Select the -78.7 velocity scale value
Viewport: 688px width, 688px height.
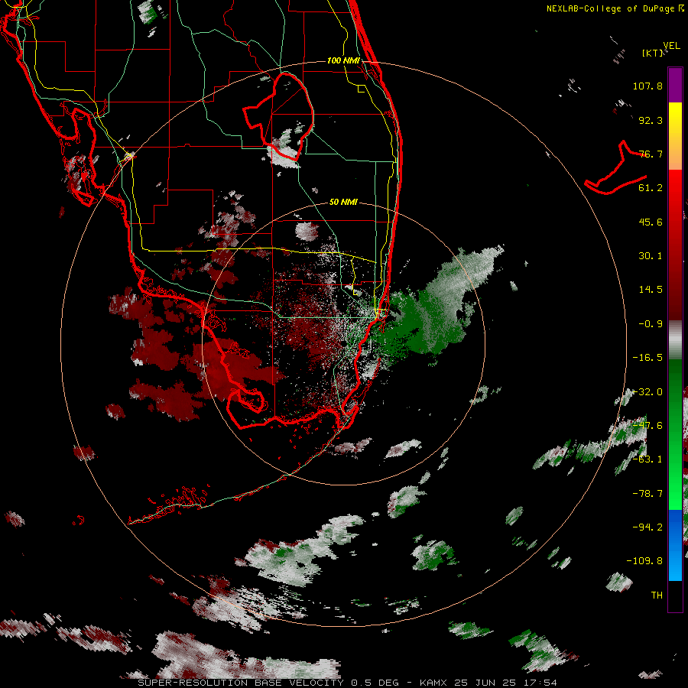click(647, 494)
